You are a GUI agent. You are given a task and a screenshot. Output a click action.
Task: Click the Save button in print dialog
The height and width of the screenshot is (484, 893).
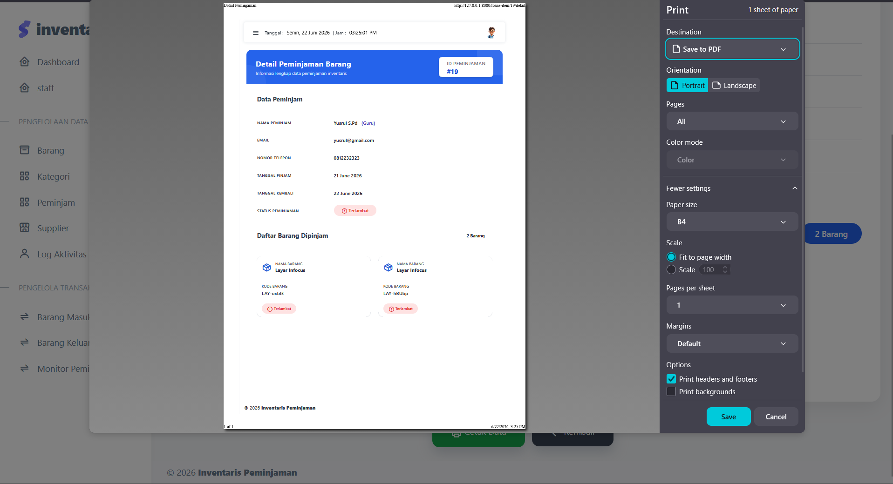[x=729, y=417]
